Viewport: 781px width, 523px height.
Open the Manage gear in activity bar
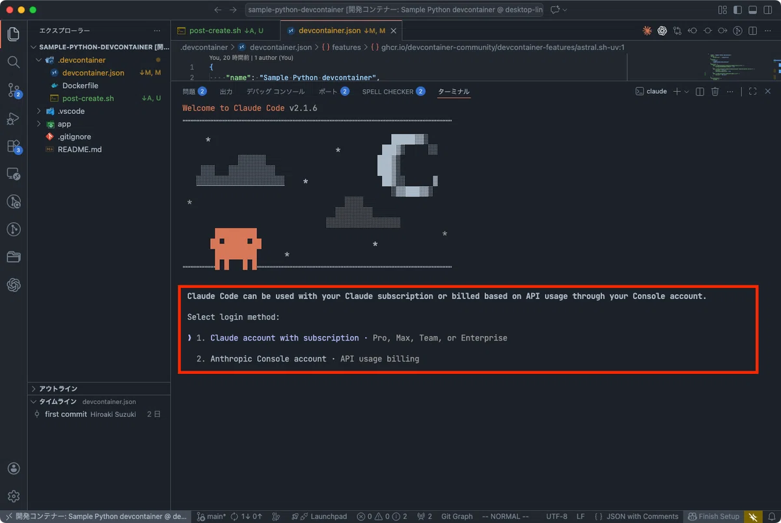[x=14, y=497]
